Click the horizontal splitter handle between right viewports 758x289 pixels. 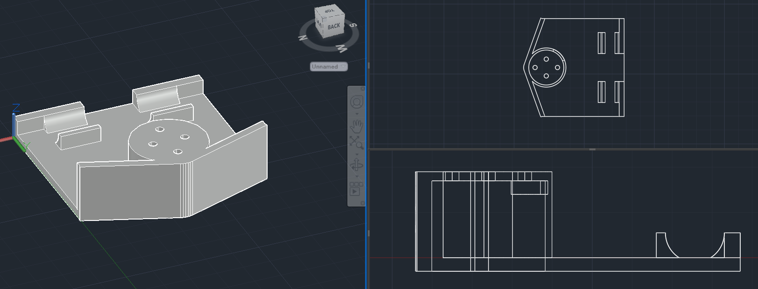click(x=592, y=149)
